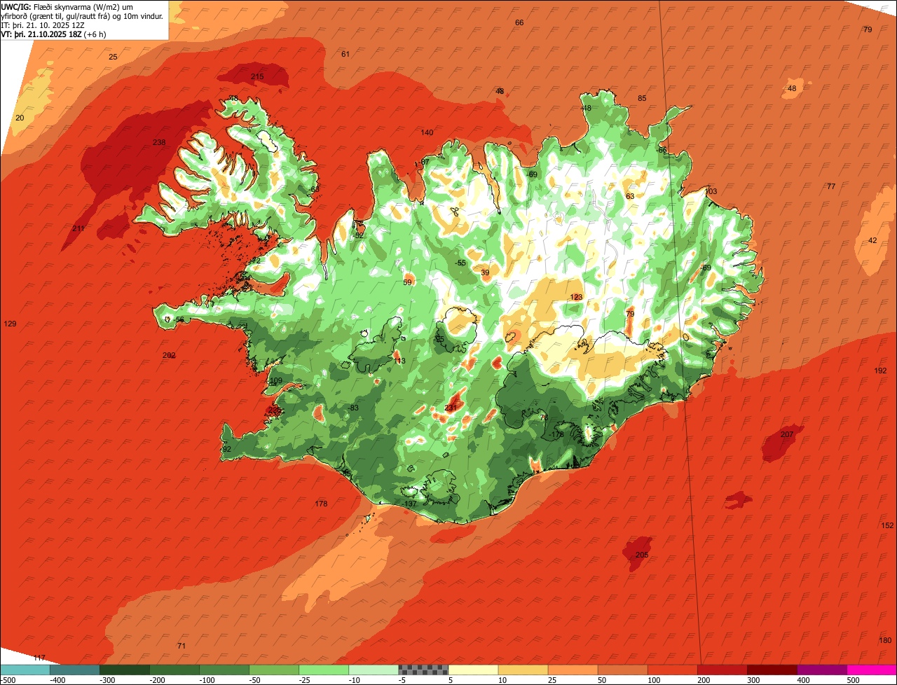Image resolution: width=897 pixels, height=685 pixels.
Task: Click the map value 207
Action: (x=787, y=435)
